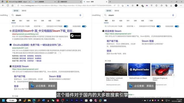Reload the page with the refresh icon
This screenshot has width=184, height=103.
pyautogui.click(x=8, y=5)
